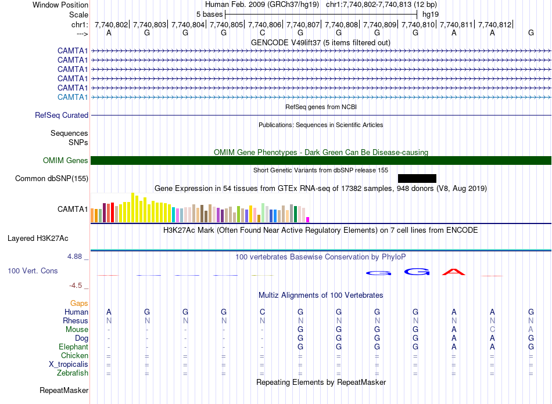Viewport: 552px width, 404px height.
Task: Click the GTEx Gene Expression track title
Action: 321,189
